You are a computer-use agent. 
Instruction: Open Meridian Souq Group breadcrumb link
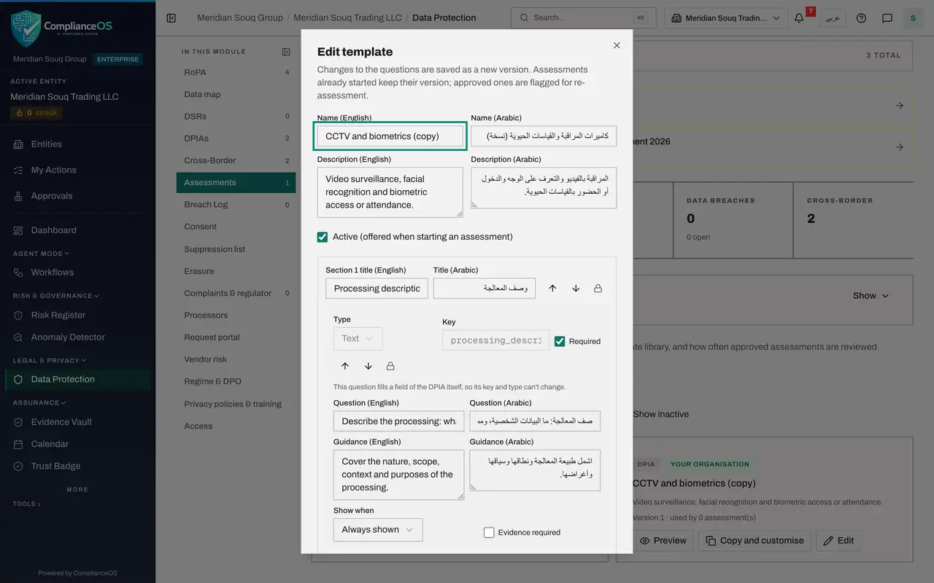[x=240, y=17]
